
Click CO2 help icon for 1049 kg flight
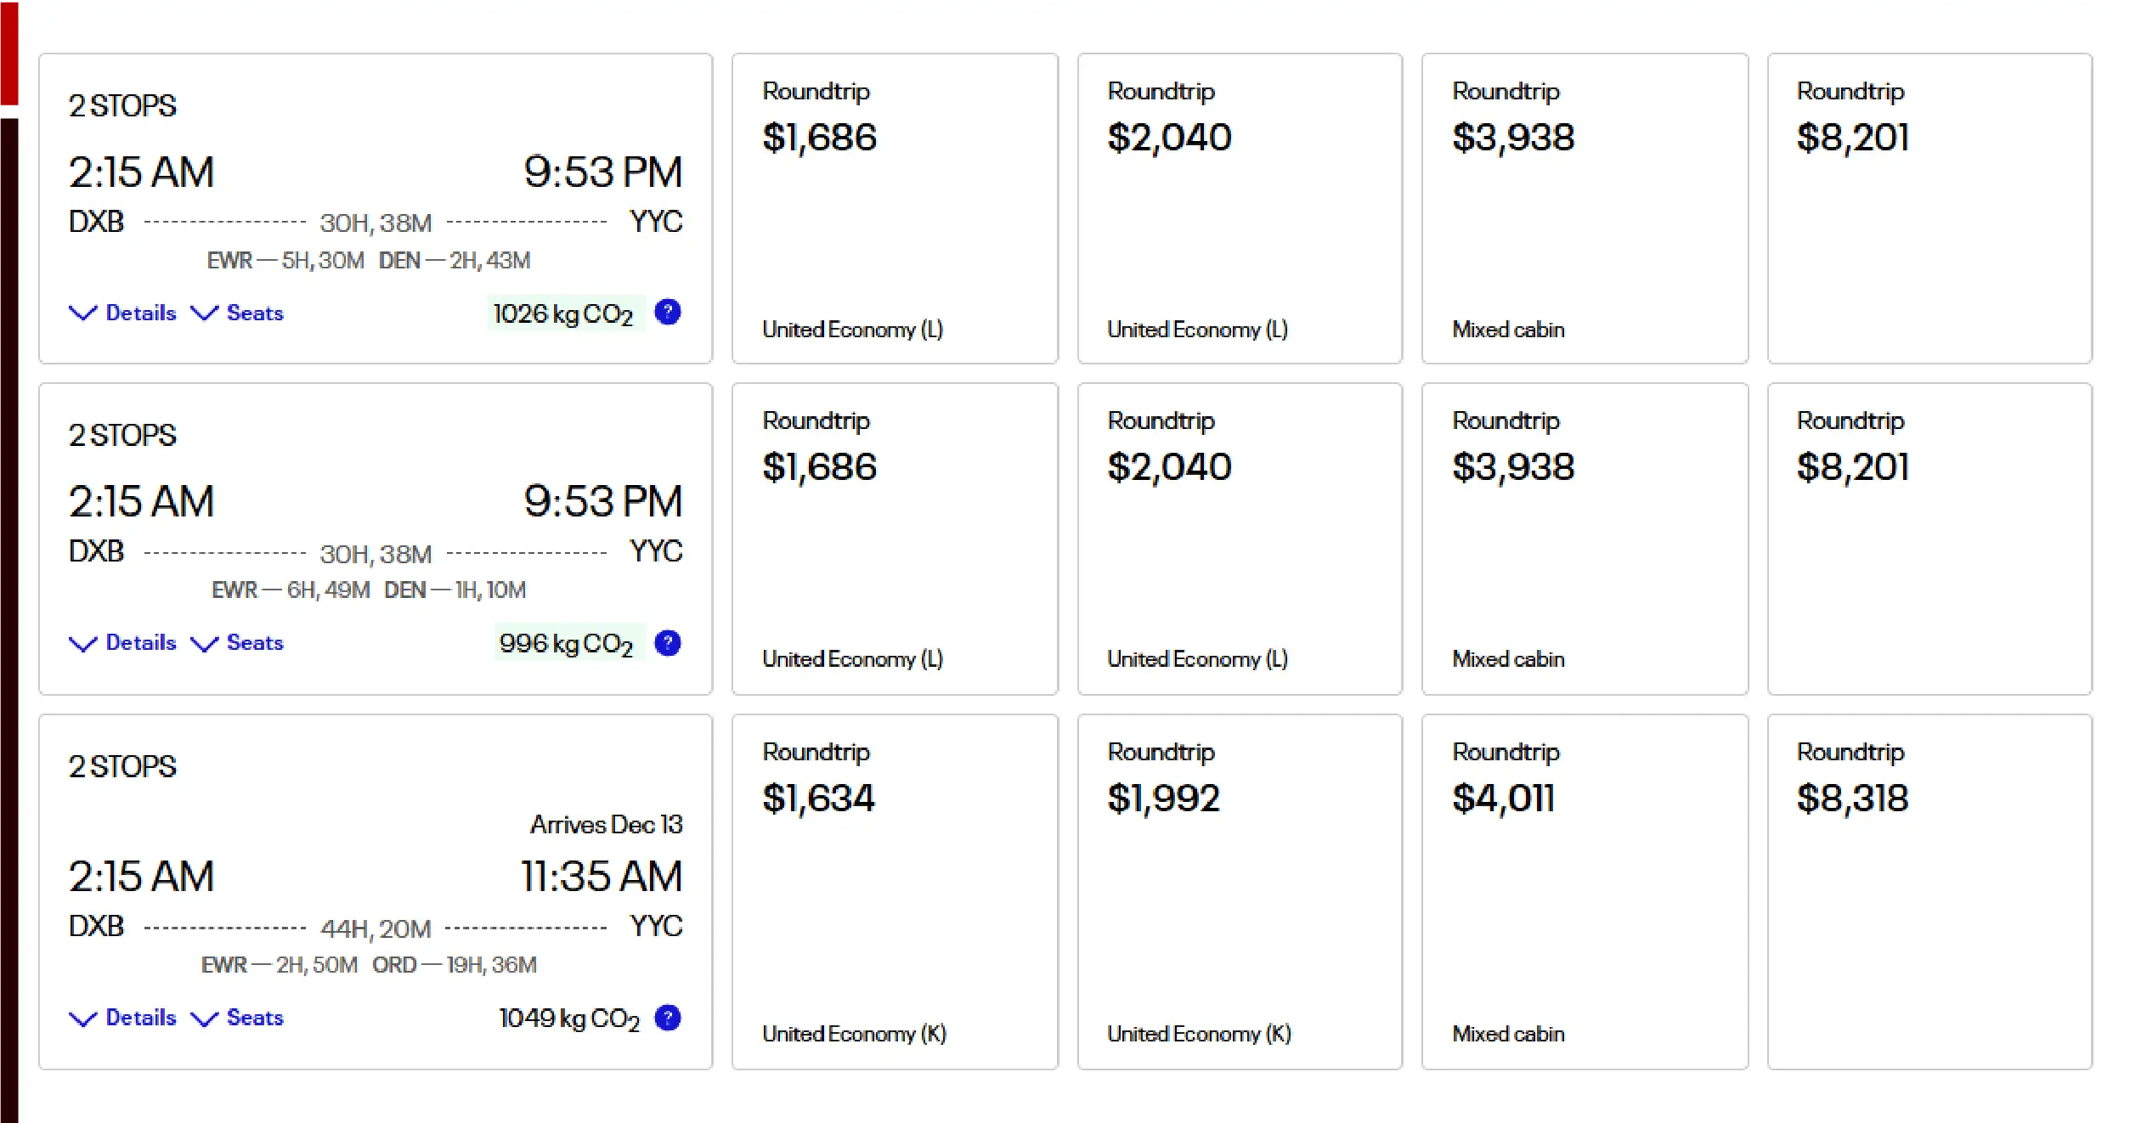668,1018
